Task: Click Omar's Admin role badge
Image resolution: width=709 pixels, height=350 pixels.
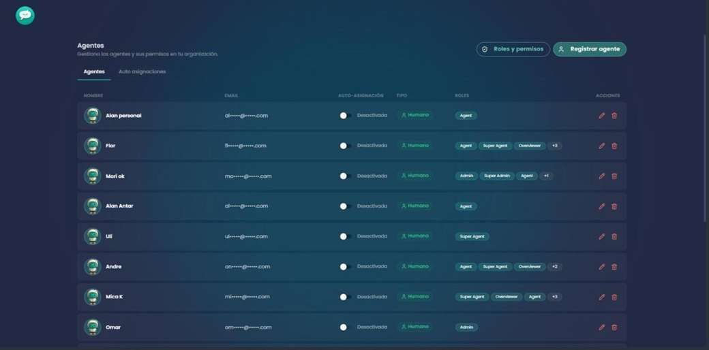Action: [x=466, y=328]
